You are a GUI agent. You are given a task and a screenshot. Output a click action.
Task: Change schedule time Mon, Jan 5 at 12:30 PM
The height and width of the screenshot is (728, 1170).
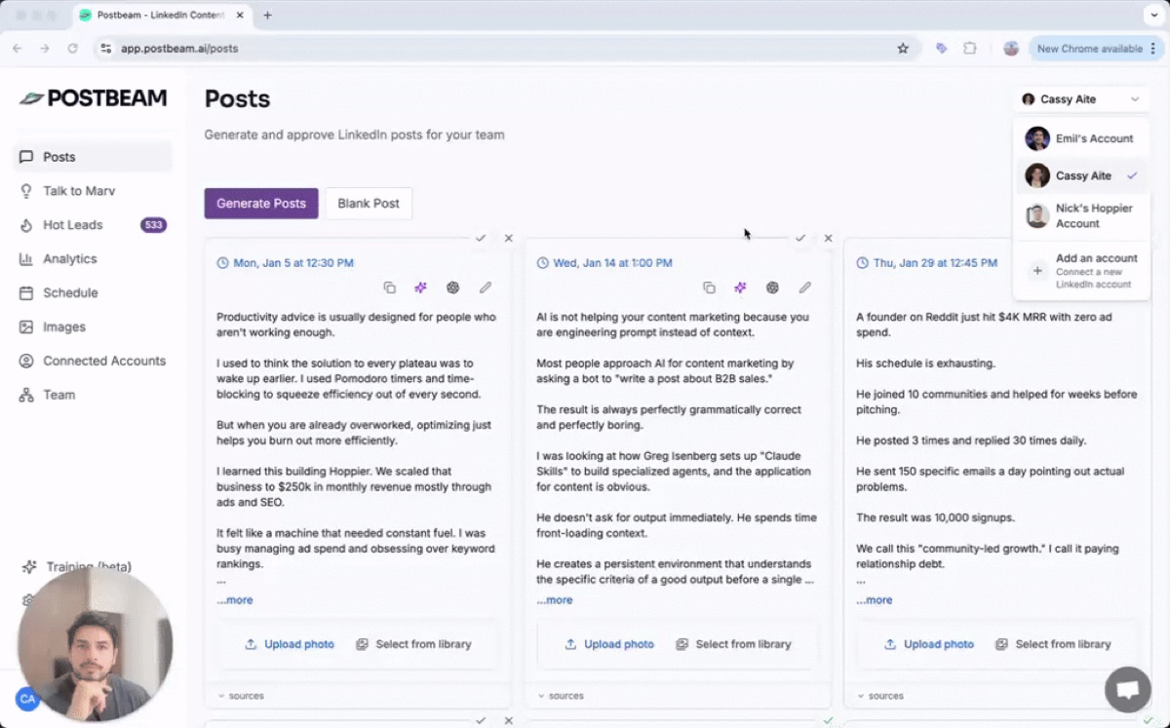coord(285,263)
